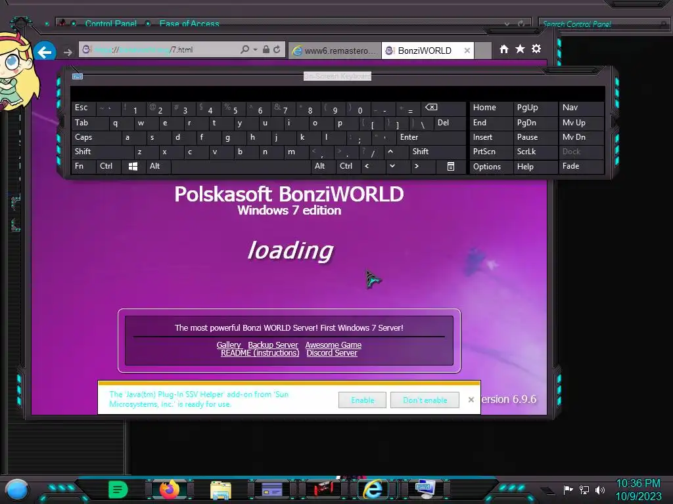Dismiss the add-on notification bar
673x504 pixels.
[471, 400]
